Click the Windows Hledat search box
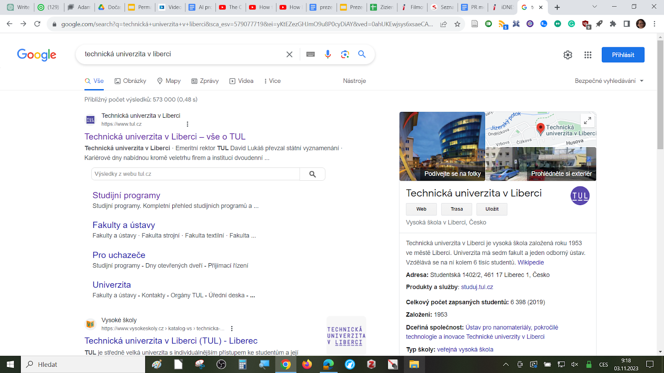The width and height of the screenshot is (664, 373). coord(83,364)
